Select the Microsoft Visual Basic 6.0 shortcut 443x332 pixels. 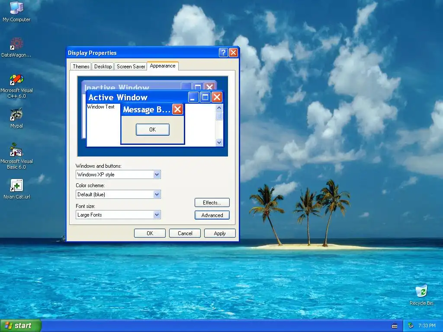tap(16, 156)
